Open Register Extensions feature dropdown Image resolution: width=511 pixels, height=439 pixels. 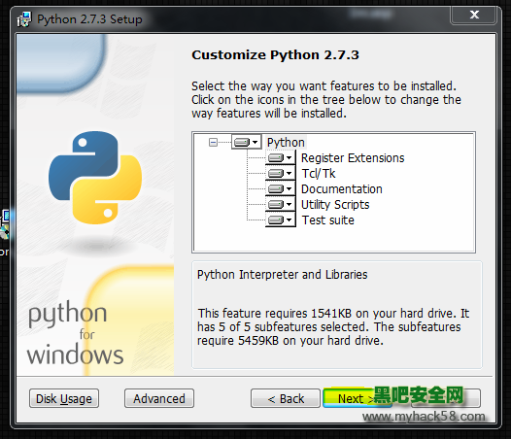click(280, 158)
